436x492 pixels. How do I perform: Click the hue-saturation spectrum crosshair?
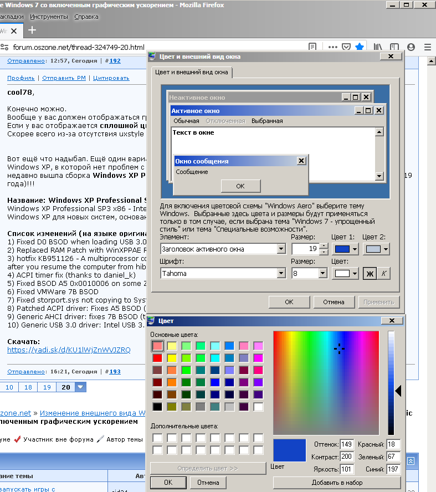(339, 348)
